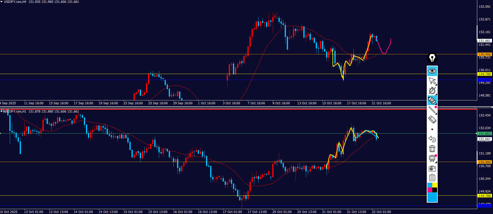The image size is (493, 214).
Task: Undo the last drawing stroke
Action: (432, 139)
